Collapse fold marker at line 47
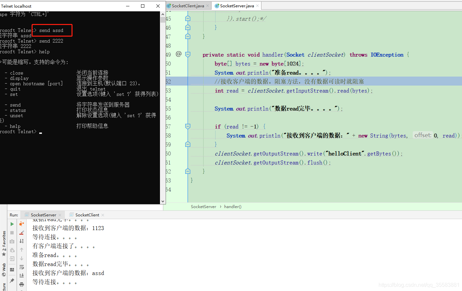 pyautogui.click(x=188, y=36)
